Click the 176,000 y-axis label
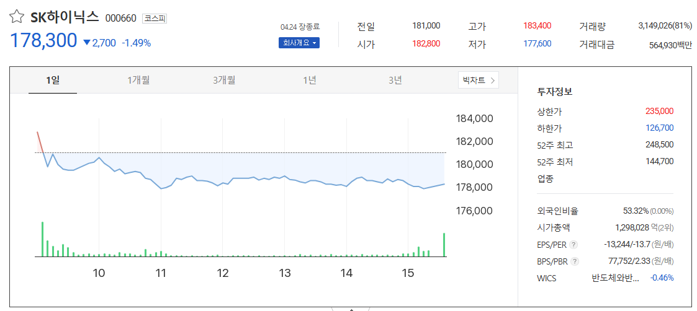 point(474,210)
